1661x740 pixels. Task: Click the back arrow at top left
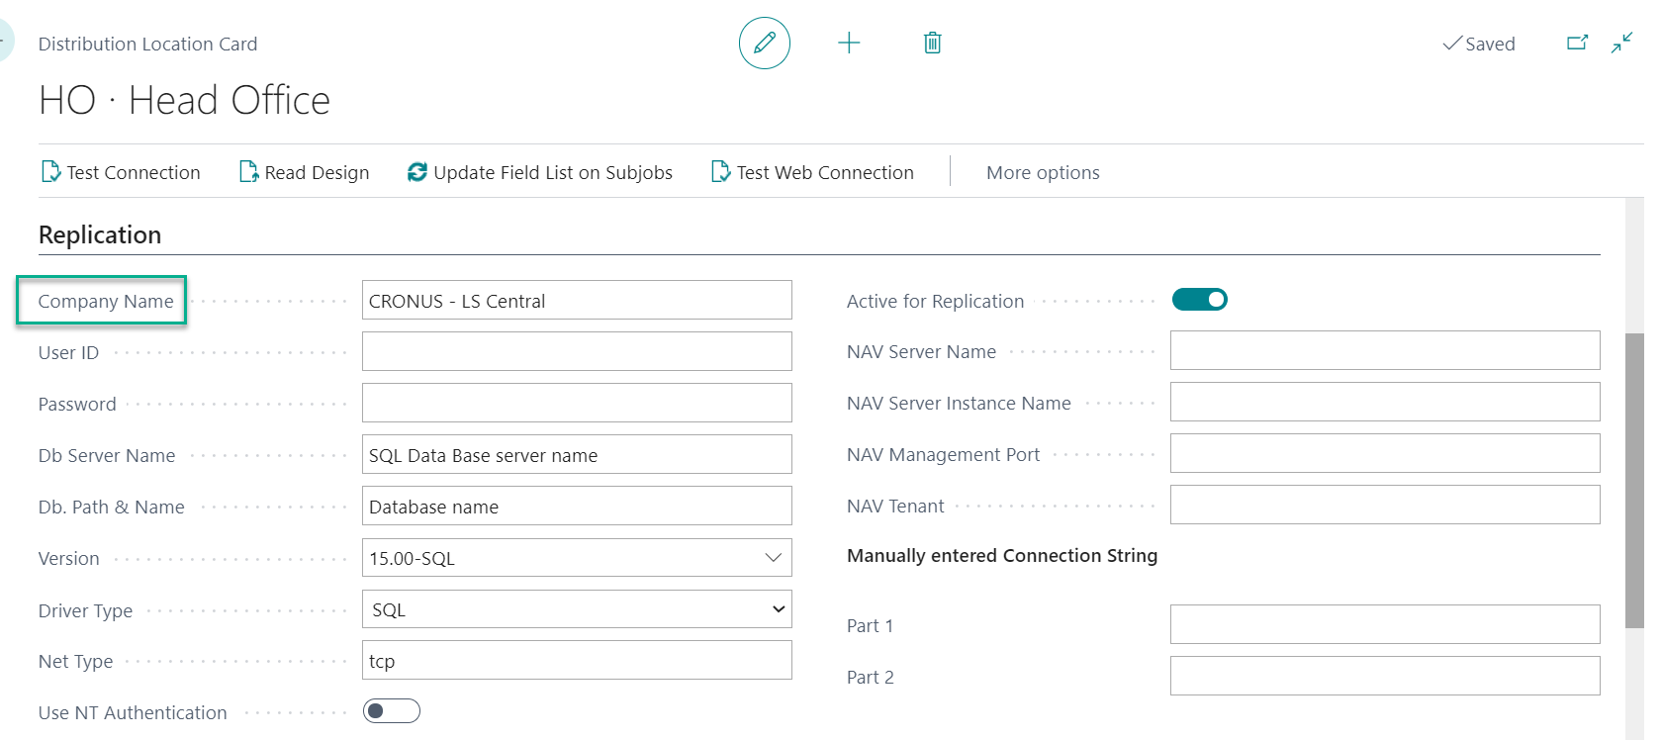(x=5, y=44)
